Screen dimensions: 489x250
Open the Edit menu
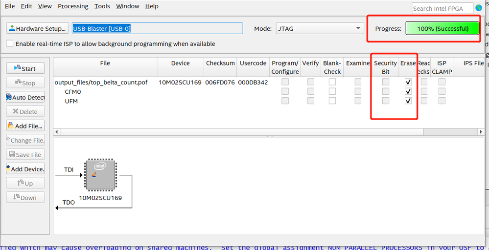click(x=26, y=6)
